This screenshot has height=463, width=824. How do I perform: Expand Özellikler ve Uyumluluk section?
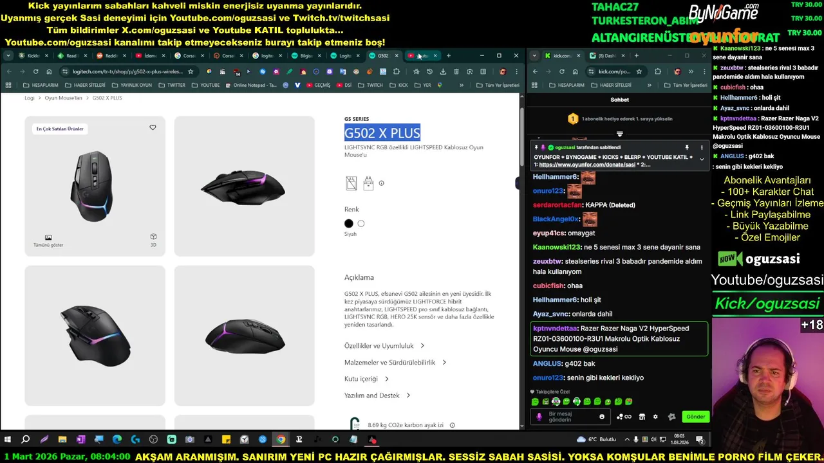pos(384,346)
